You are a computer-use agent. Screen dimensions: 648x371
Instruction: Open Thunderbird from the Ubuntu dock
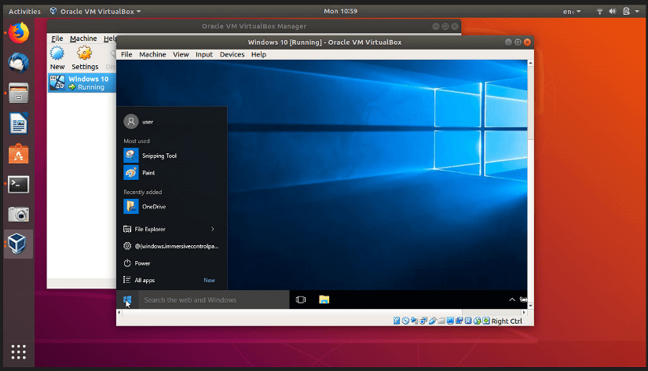tap(19, 63)
